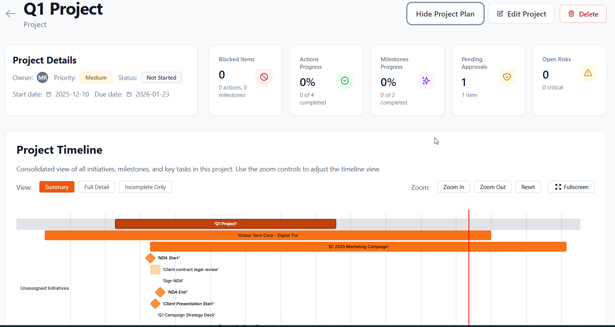Viewport: 615px width, 327px height.
Task: Switch to Full Detail view
Action: tap(97, 187)
